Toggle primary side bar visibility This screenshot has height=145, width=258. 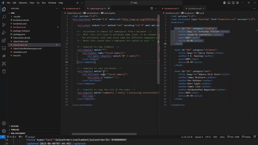point(225,3)
